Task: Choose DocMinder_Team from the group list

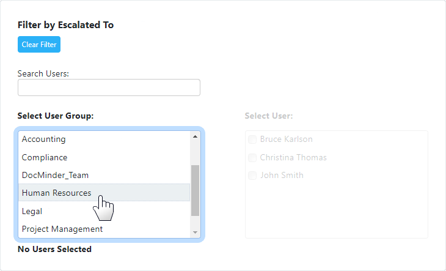Action: (104, 175)
